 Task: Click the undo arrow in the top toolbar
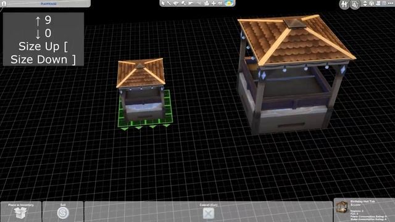(x=191, y=3)
